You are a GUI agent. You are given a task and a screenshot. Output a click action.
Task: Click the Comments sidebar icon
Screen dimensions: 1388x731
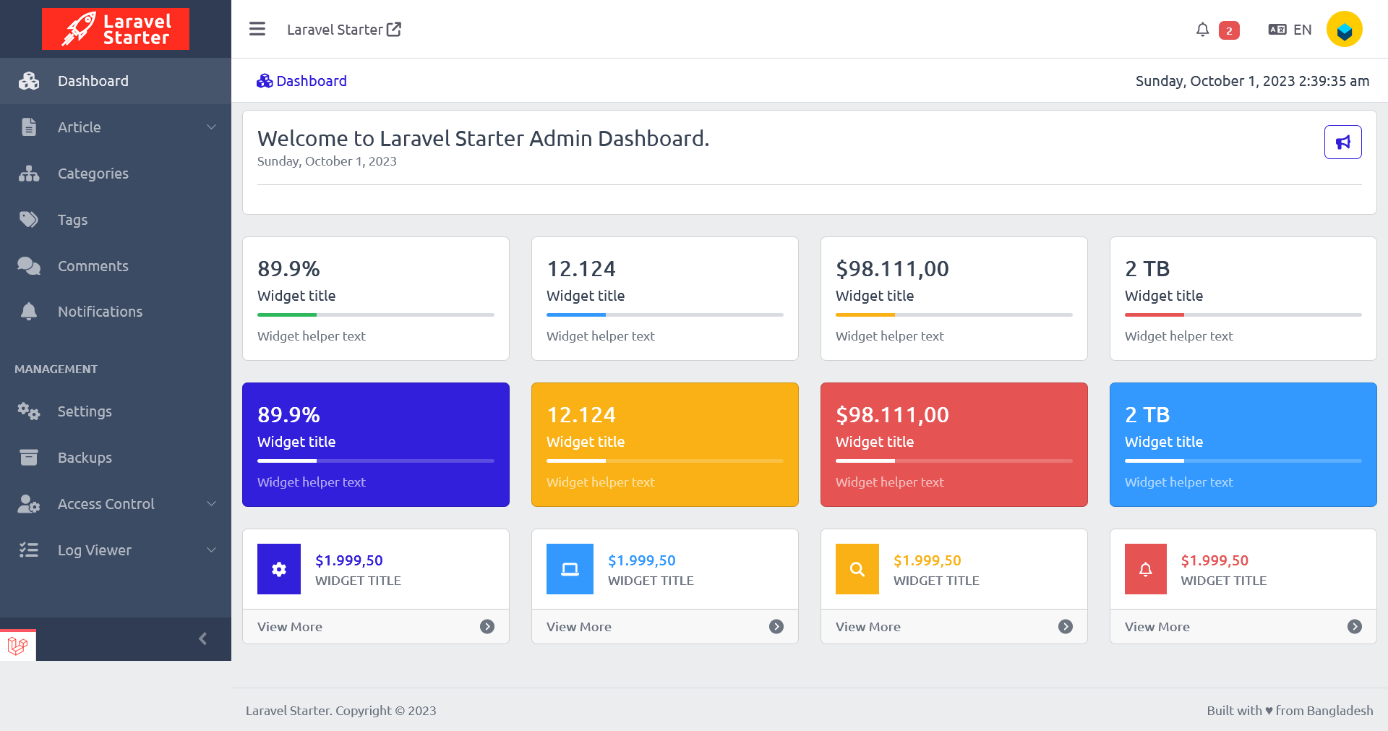[29, 265]
